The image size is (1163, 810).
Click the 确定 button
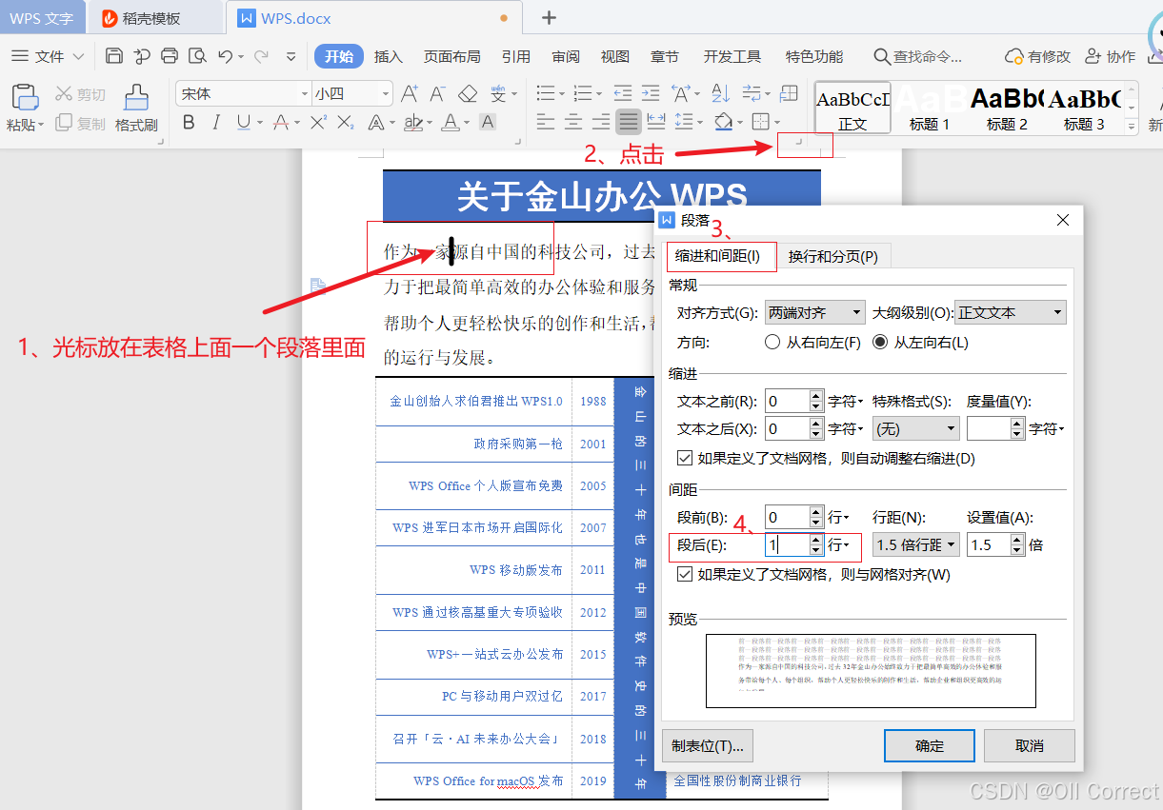point(929,746)
